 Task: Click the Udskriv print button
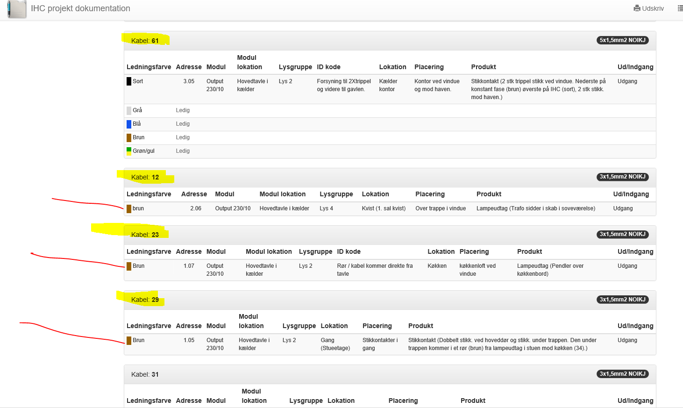pos(648,8)
